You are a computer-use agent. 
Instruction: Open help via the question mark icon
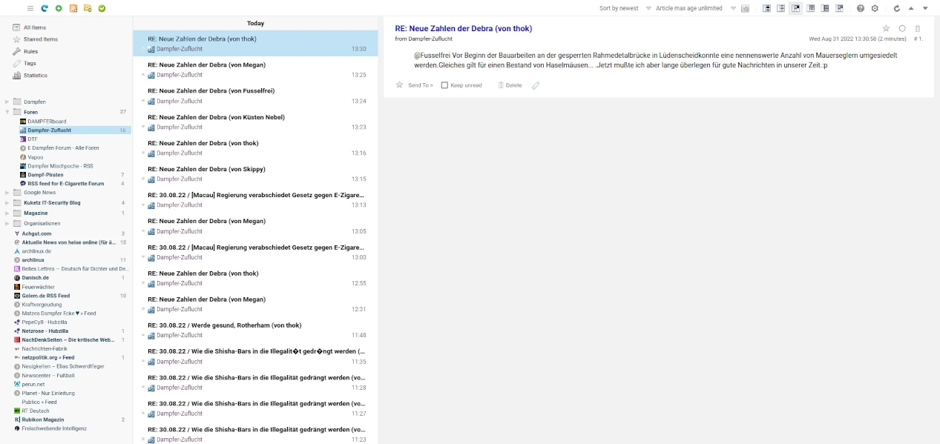[861, 8]
